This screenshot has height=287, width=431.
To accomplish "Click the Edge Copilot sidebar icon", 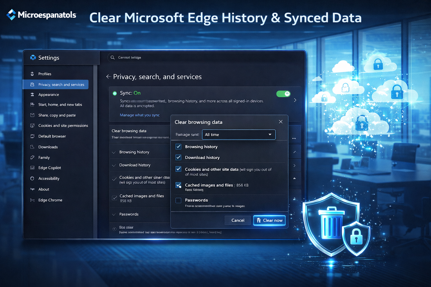I will click(x=32, y=168).
